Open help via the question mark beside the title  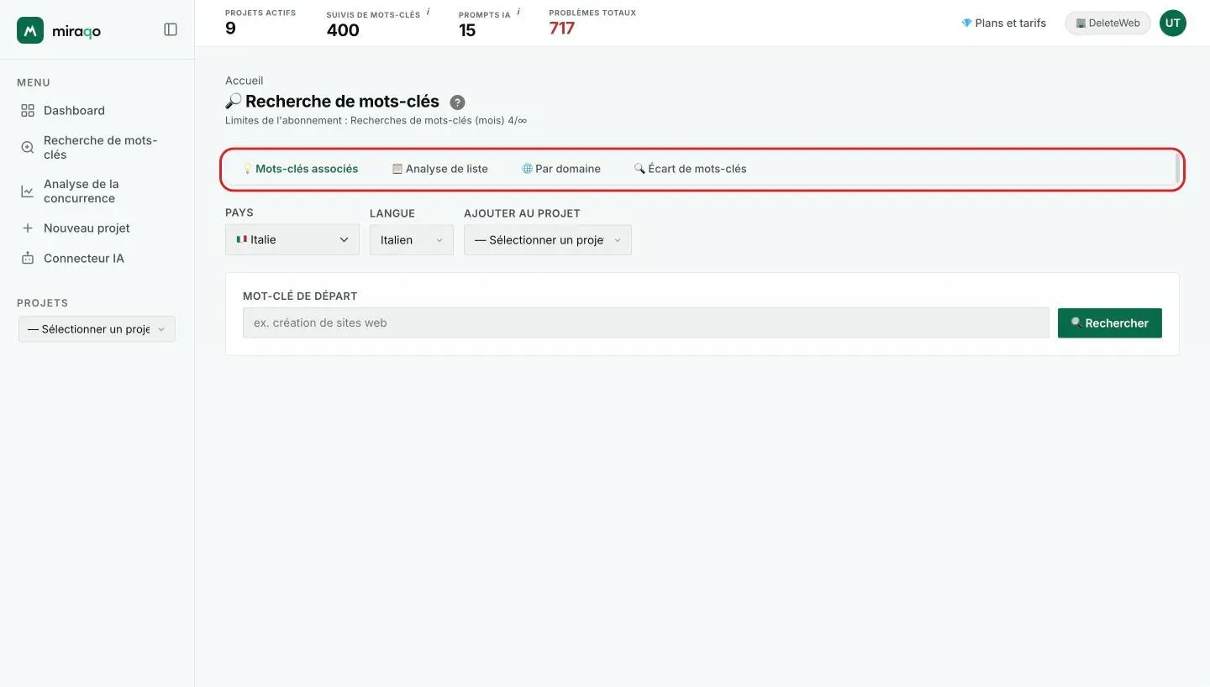457,102
